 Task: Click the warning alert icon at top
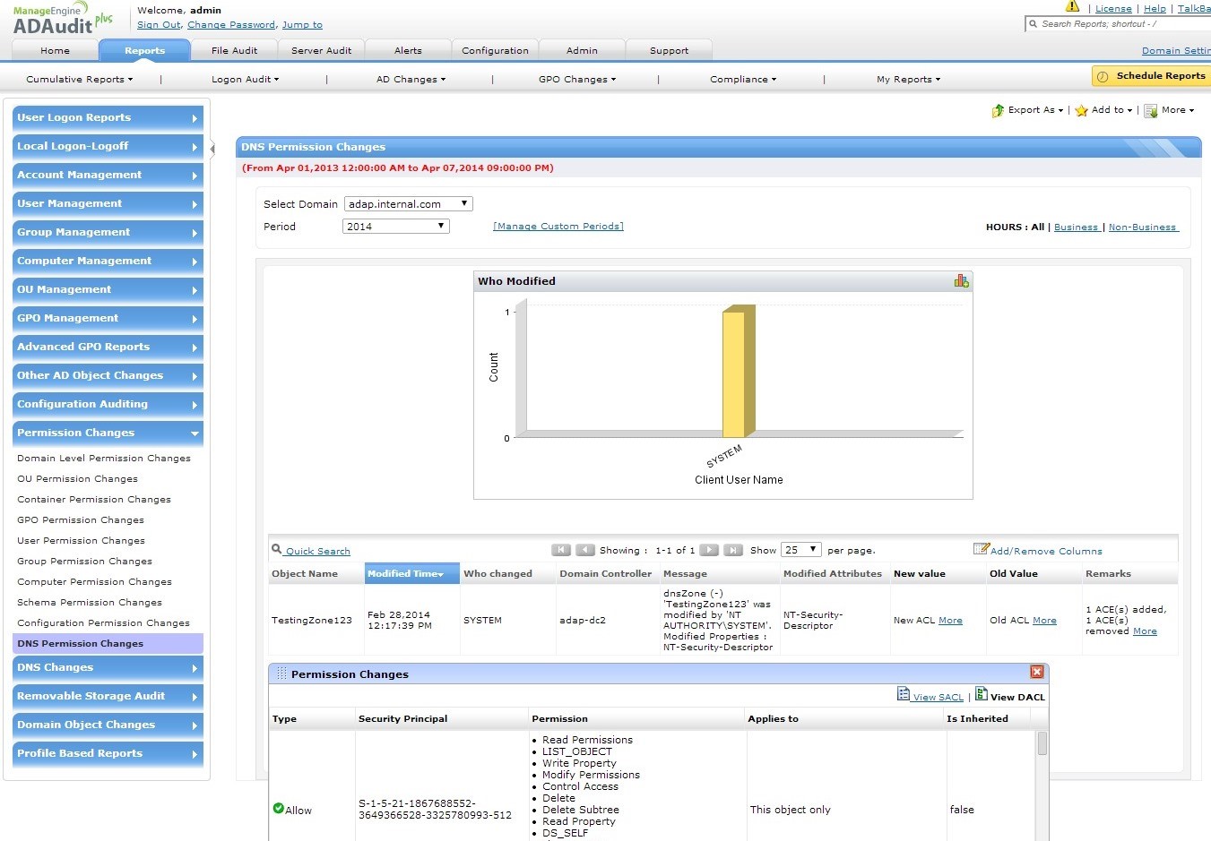coord(1072,6)
